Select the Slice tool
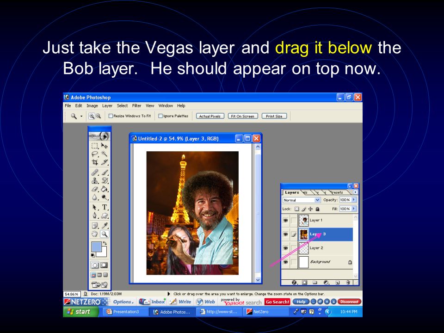 (x=104, y=162)
